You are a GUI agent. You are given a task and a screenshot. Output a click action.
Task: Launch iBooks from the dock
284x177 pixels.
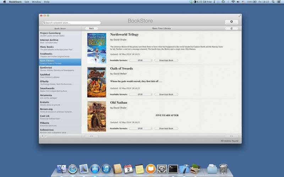point(151,169)
